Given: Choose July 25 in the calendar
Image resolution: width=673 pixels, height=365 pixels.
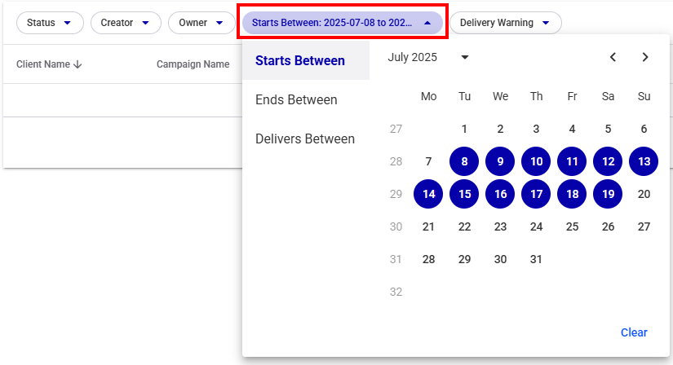Looking at the screenshot, I should (x=572, y=226).
